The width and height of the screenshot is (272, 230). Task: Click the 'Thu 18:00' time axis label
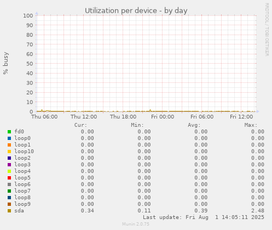pyautogui.click(x=123, y=117)
